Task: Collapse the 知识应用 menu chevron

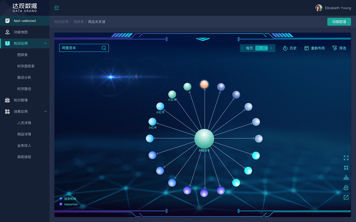Action: click(x=45, y=43)
